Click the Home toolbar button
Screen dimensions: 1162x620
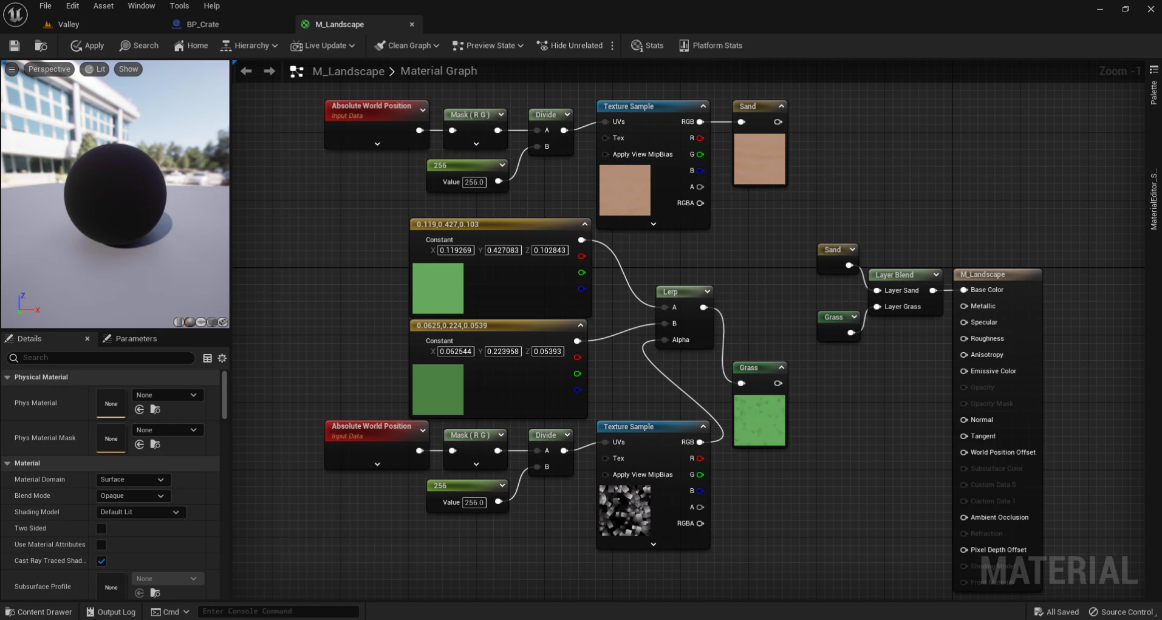pos(191,46)
